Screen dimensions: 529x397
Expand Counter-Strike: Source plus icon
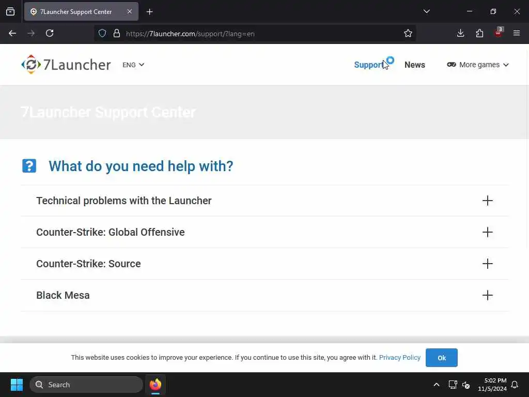(x=488, y=264)
